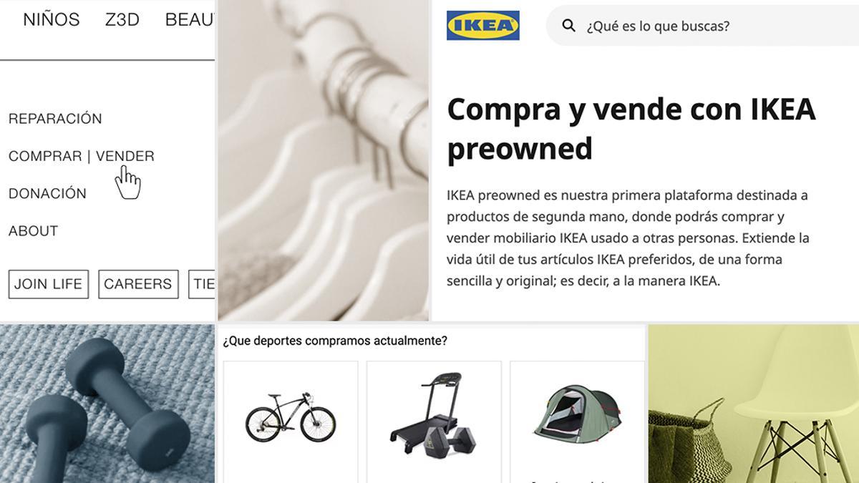Click the JOIN LIFE button
859x483 pixels.
click(x=48, y=284)
